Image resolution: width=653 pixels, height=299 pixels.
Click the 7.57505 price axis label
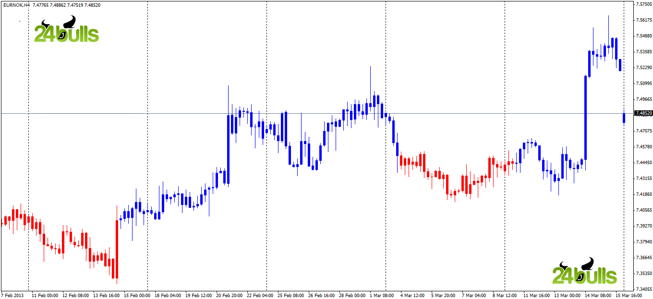tap(644, 4)
